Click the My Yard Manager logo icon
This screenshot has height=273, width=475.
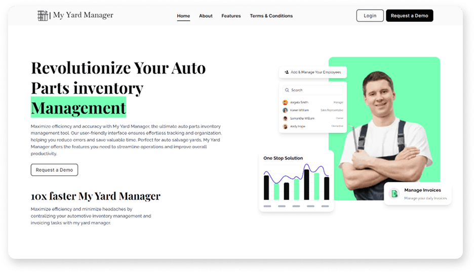[43, 16]
